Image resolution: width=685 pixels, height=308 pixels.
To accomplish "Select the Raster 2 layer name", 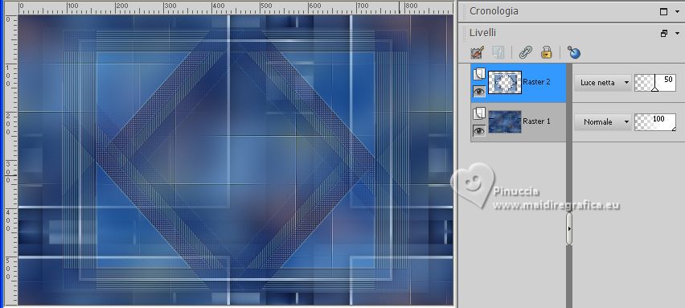I will pos(536,82).
